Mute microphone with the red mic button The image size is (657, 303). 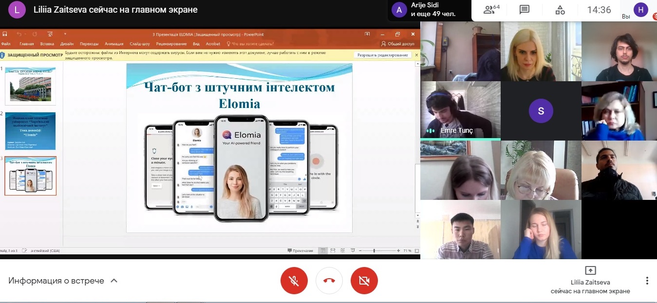click(x=294, y=281)
